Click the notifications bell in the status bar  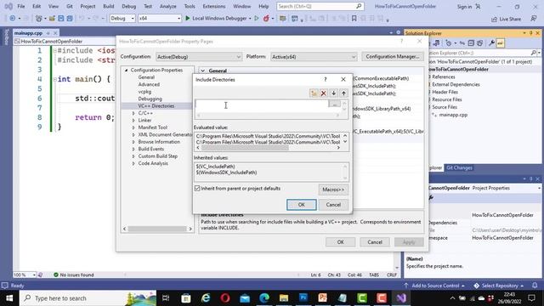click(535, 286)
